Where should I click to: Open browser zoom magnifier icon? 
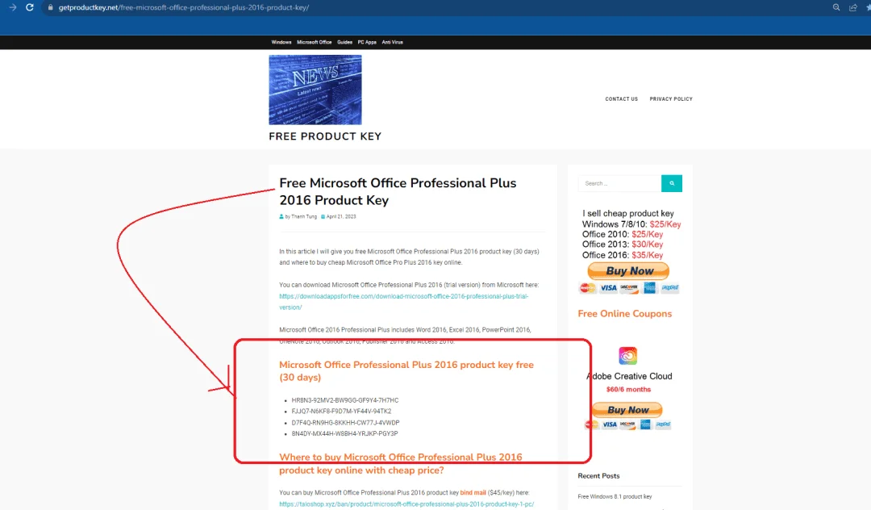point(836,7)
